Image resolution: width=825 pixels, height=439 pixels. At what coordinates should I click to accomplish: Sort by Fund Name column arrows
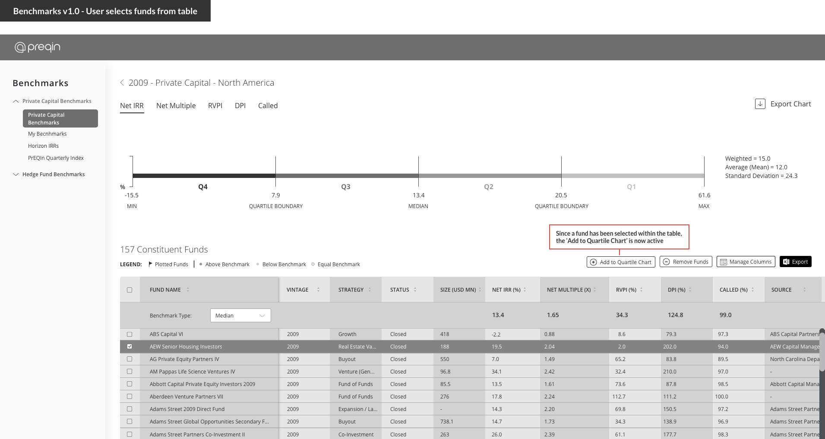pos(188,290)
